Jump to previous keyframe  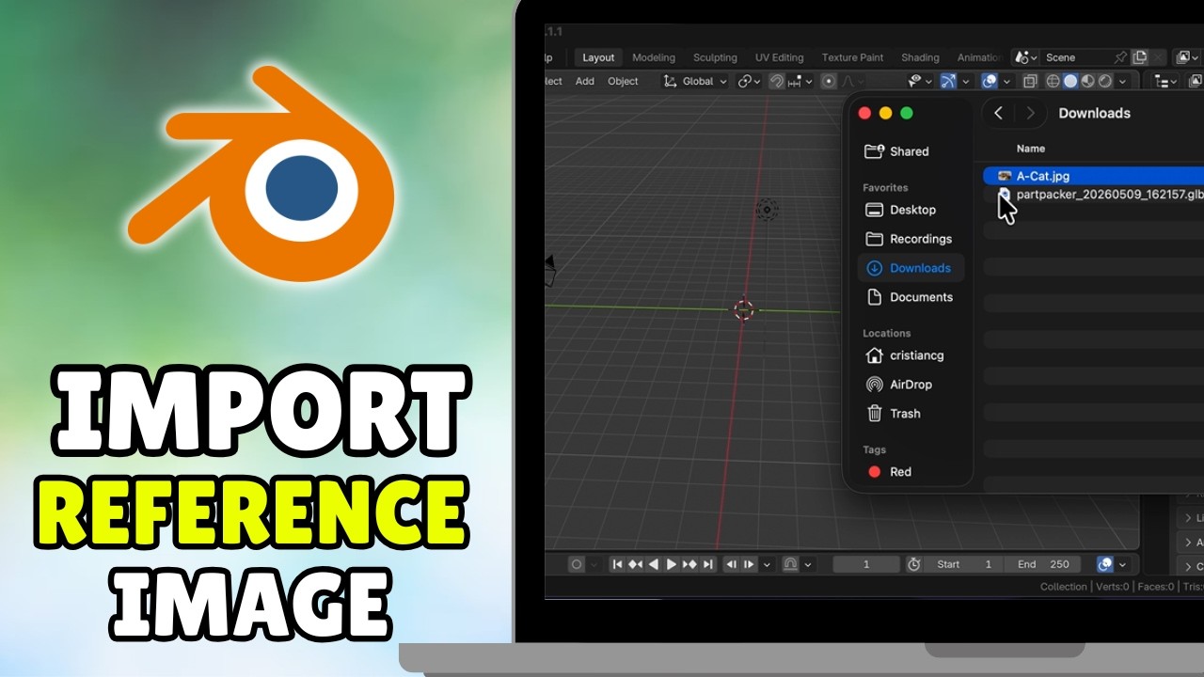tap(635, 564)
